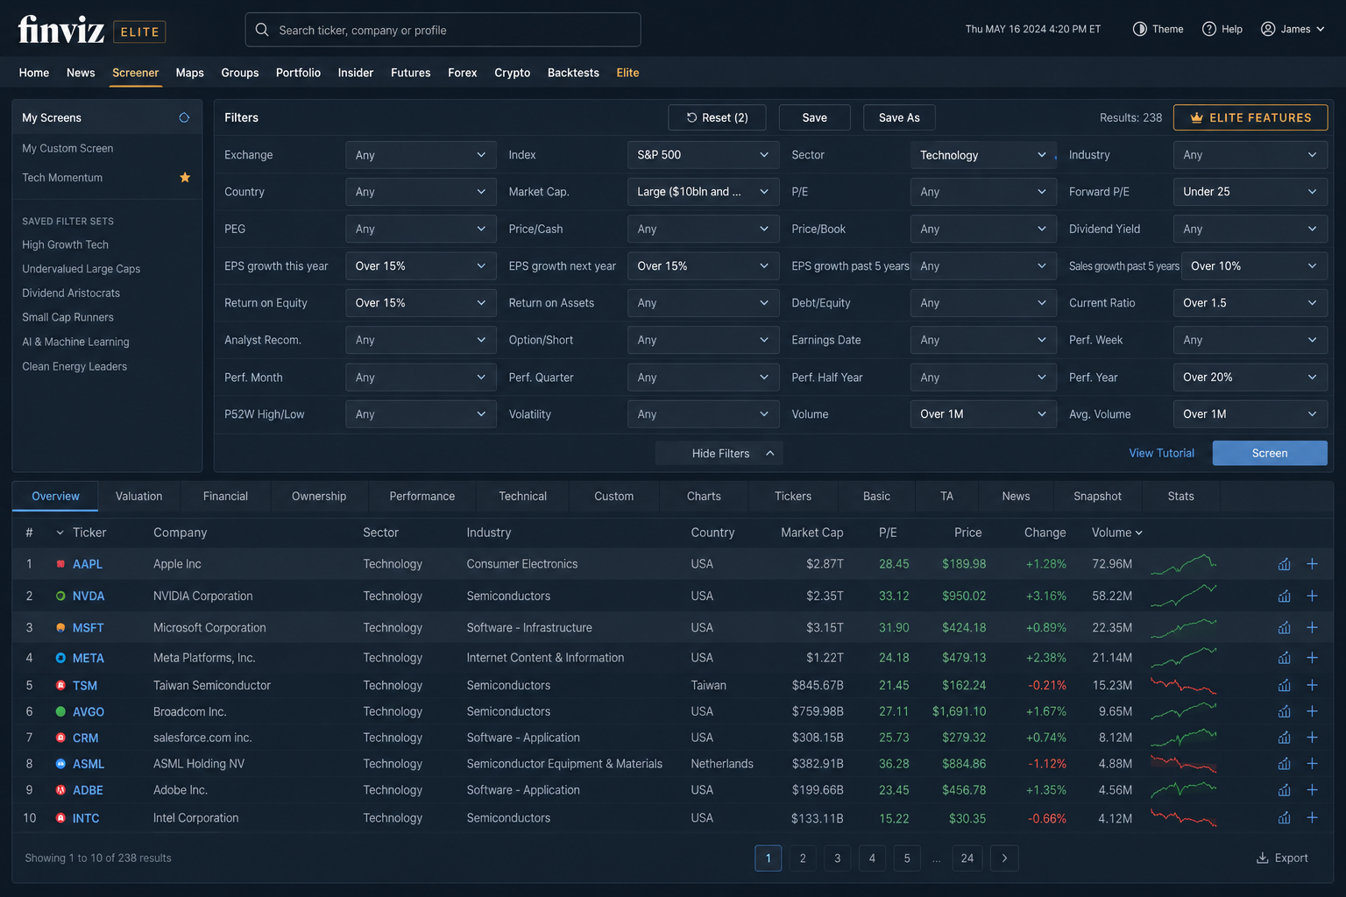Open the View Tutorial link
The width and height of the screenshot is (1346, 897).
[x=1161, y=453]
